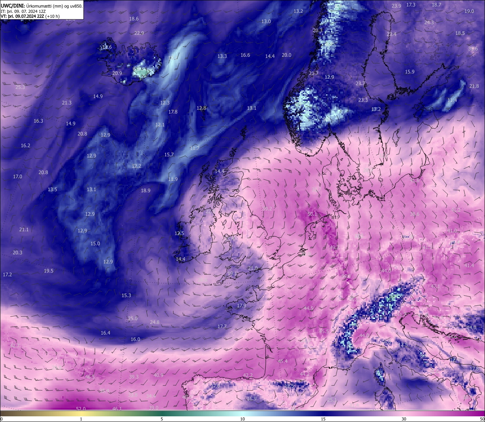
Task: Click the 19.0 value in the top right
Action: (469, 11)
